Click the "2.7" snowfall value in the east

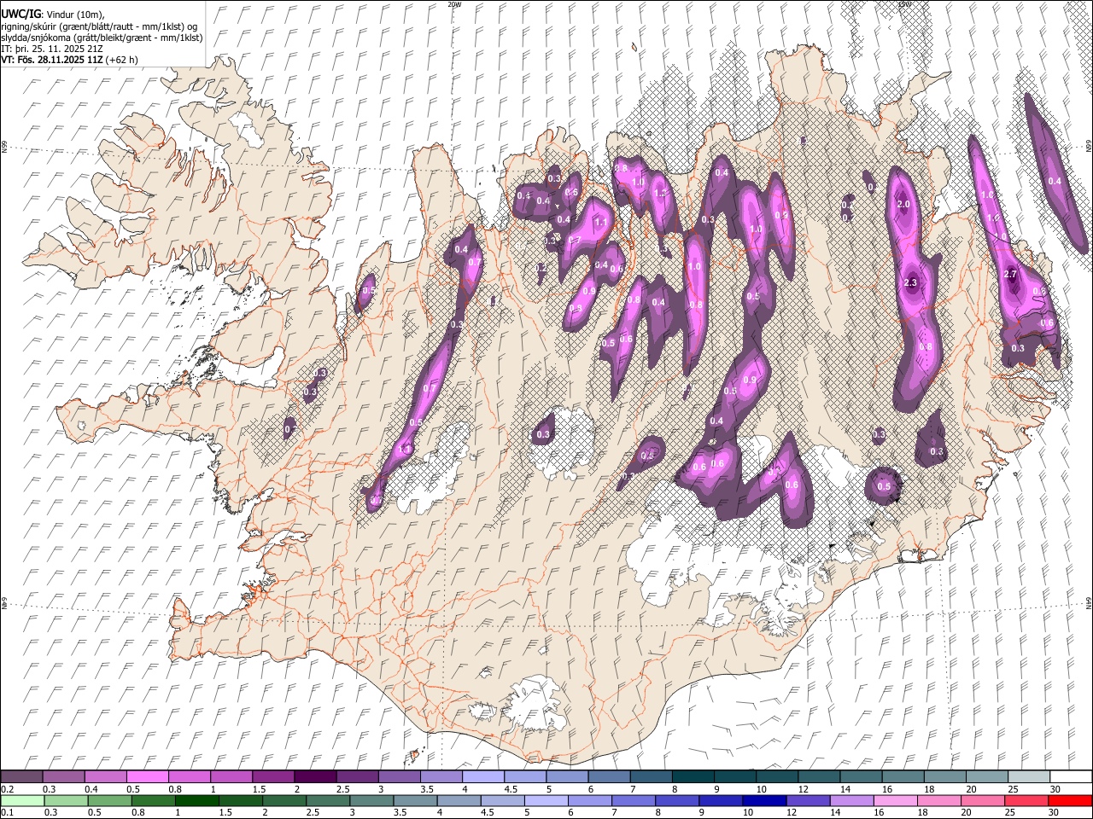[x=1011, y=274]
